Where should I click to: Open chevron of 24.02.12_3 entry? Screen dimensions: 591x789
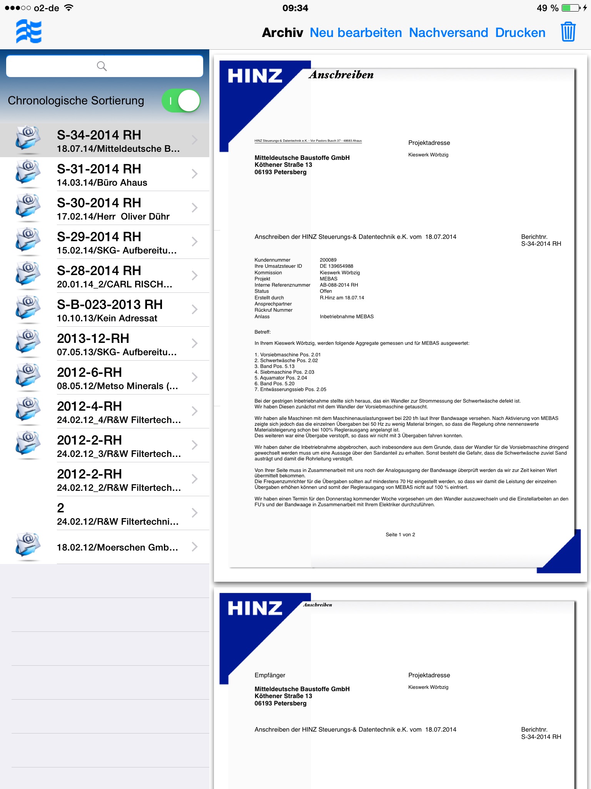(x=195, y=445)
